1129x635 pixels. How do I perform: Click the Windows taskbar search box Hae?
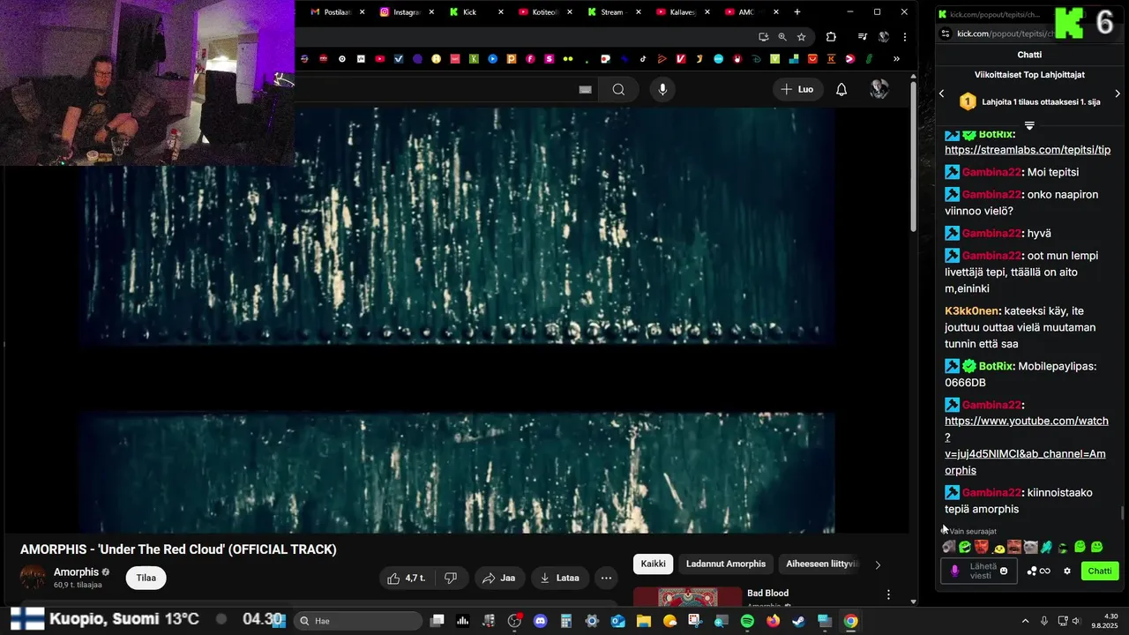point(357,621)
